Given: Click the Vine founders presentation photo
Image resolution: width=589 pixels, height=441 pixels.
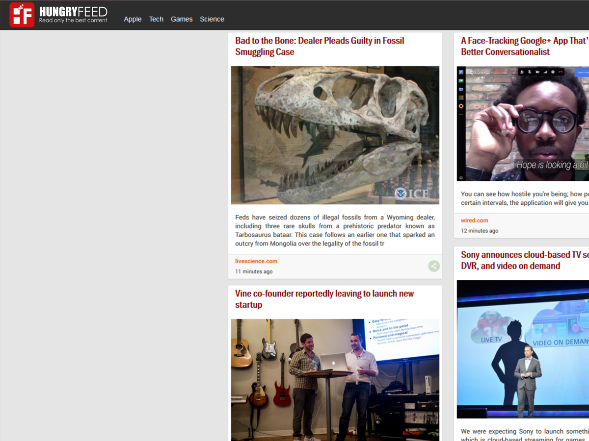Looking at the screenshot, I should click(x=335, y=380).
